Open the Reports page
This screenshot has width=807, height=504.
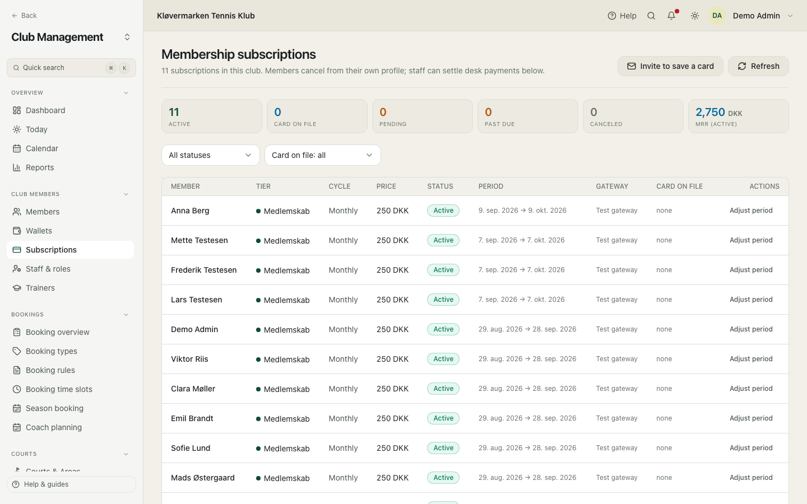click(70, 167)
